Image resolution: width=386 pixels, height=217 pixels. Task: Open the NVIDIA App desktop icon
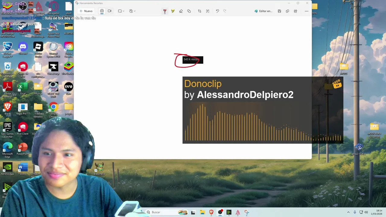point(8,169)
